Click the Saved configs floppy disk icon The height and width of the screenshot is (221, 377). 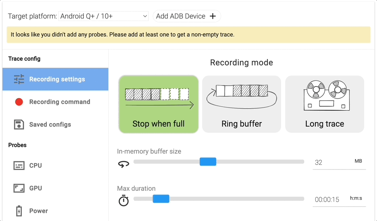pos(19,125)
